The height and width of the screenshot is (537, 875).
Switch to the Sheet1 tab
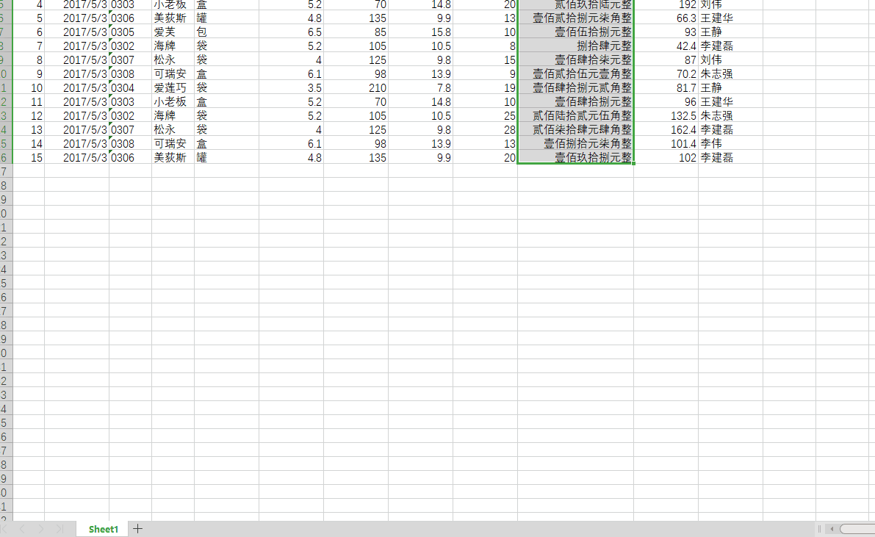[104, 529]
